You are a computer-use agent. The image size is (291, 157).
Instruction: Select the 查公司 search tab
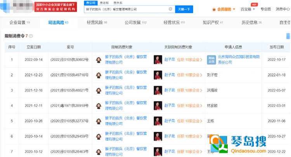coord(91,3)
